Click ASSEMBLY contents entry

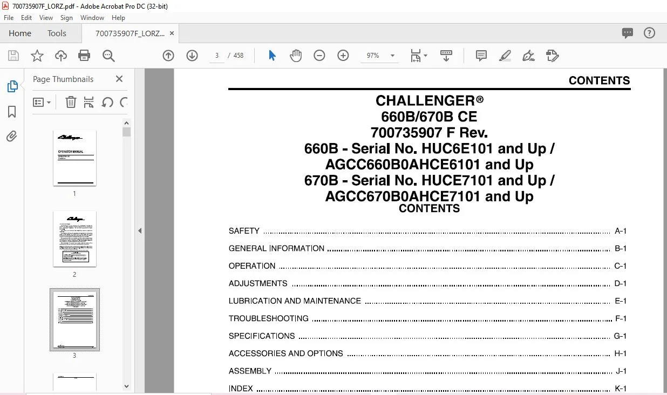(427, 371)
